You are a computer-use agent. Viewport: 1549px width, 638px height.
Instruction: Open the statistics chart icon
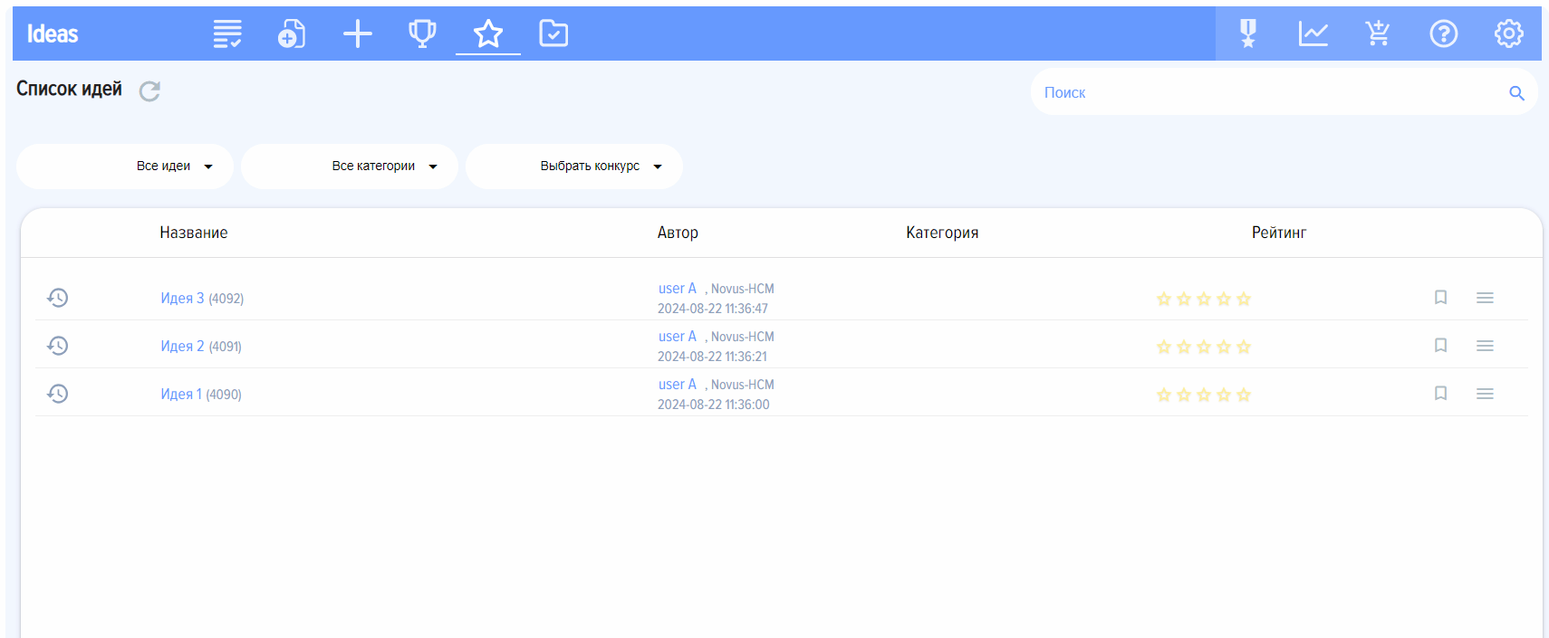coord(1313,34)
